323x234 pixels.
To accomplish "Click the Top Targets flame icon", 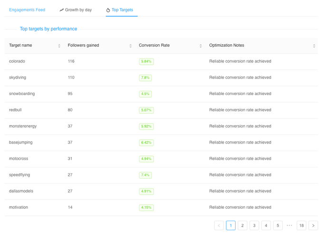I will 108,10.
